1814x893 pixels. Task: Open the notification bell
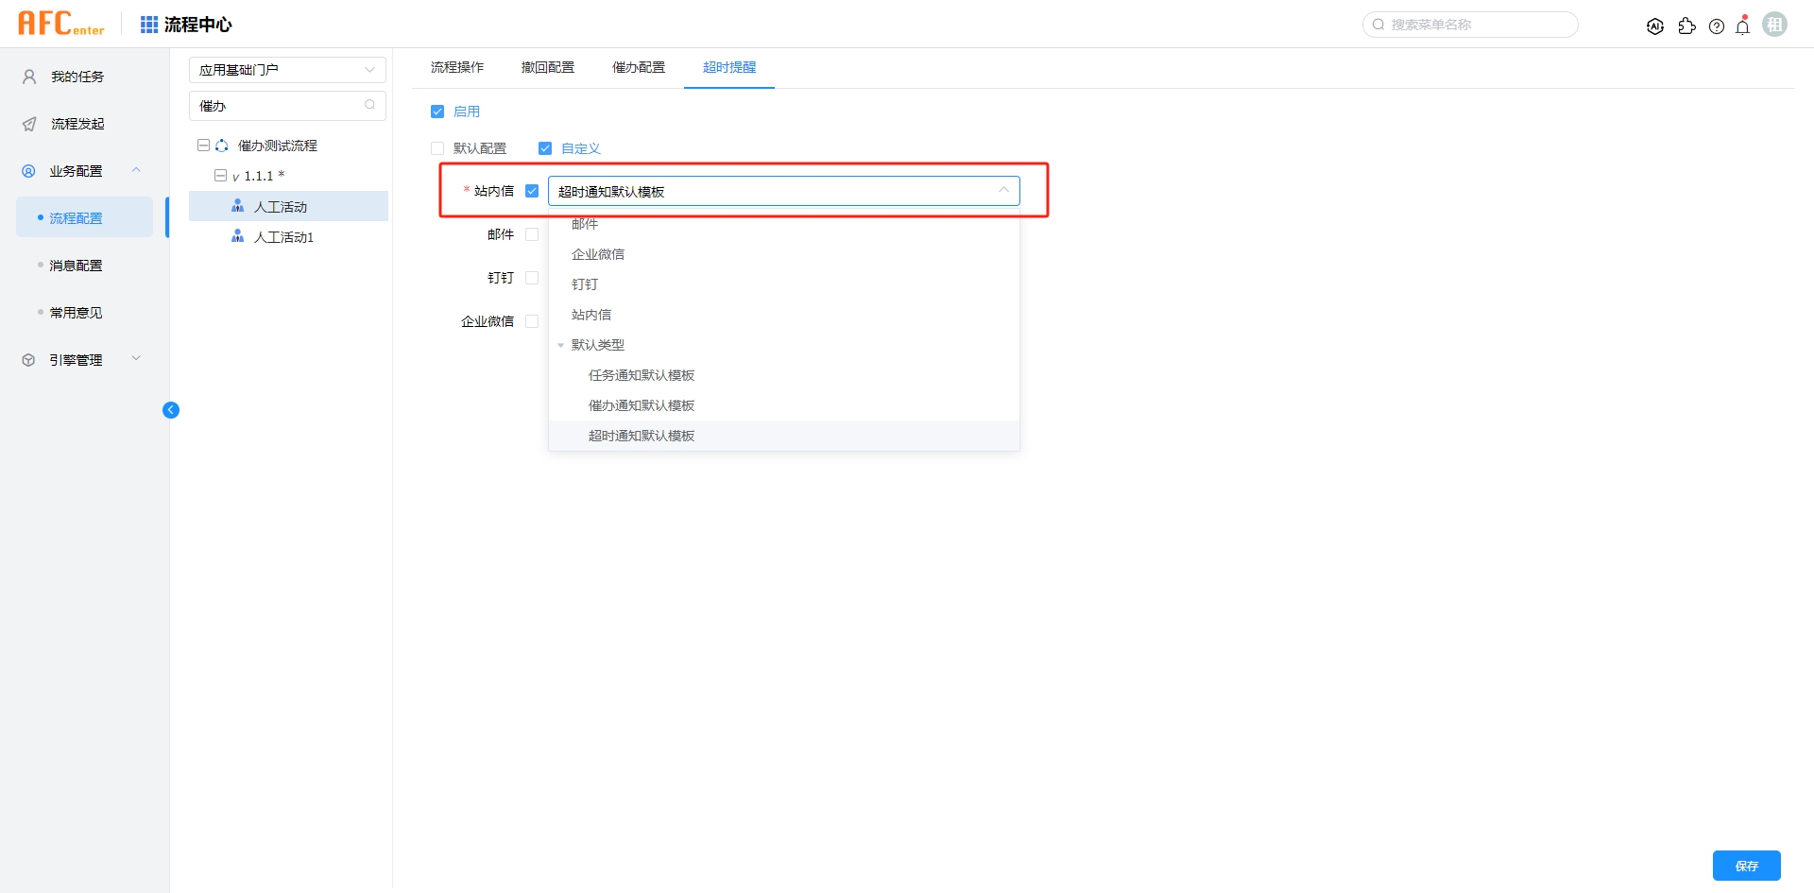point(1743,26)
